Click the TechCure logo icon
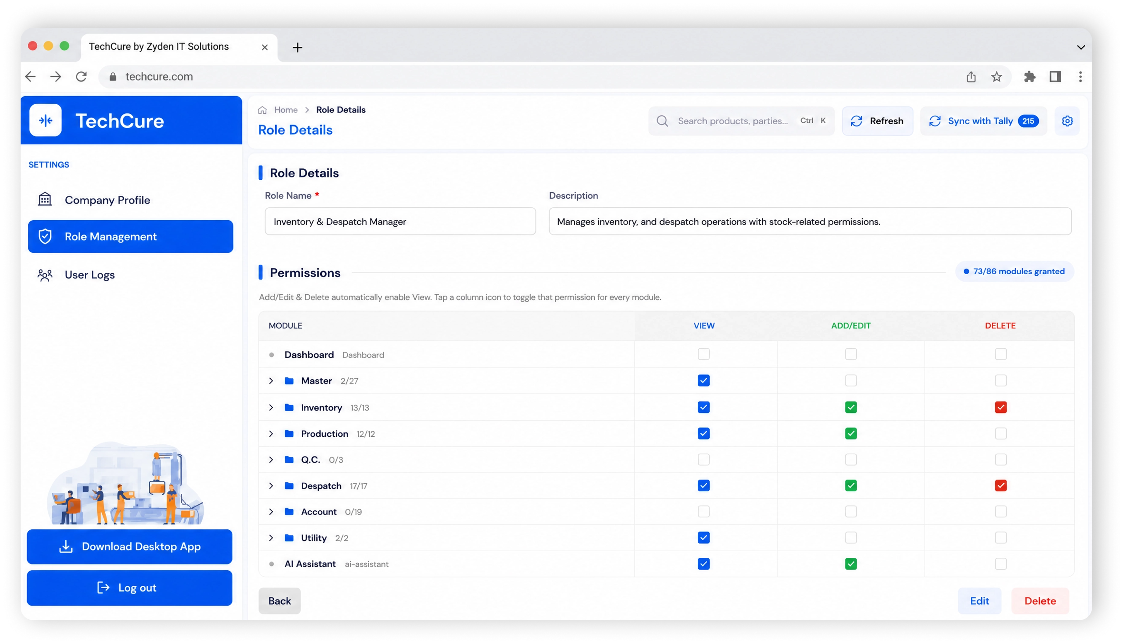The image size is (1123, 644). [45, 120]
